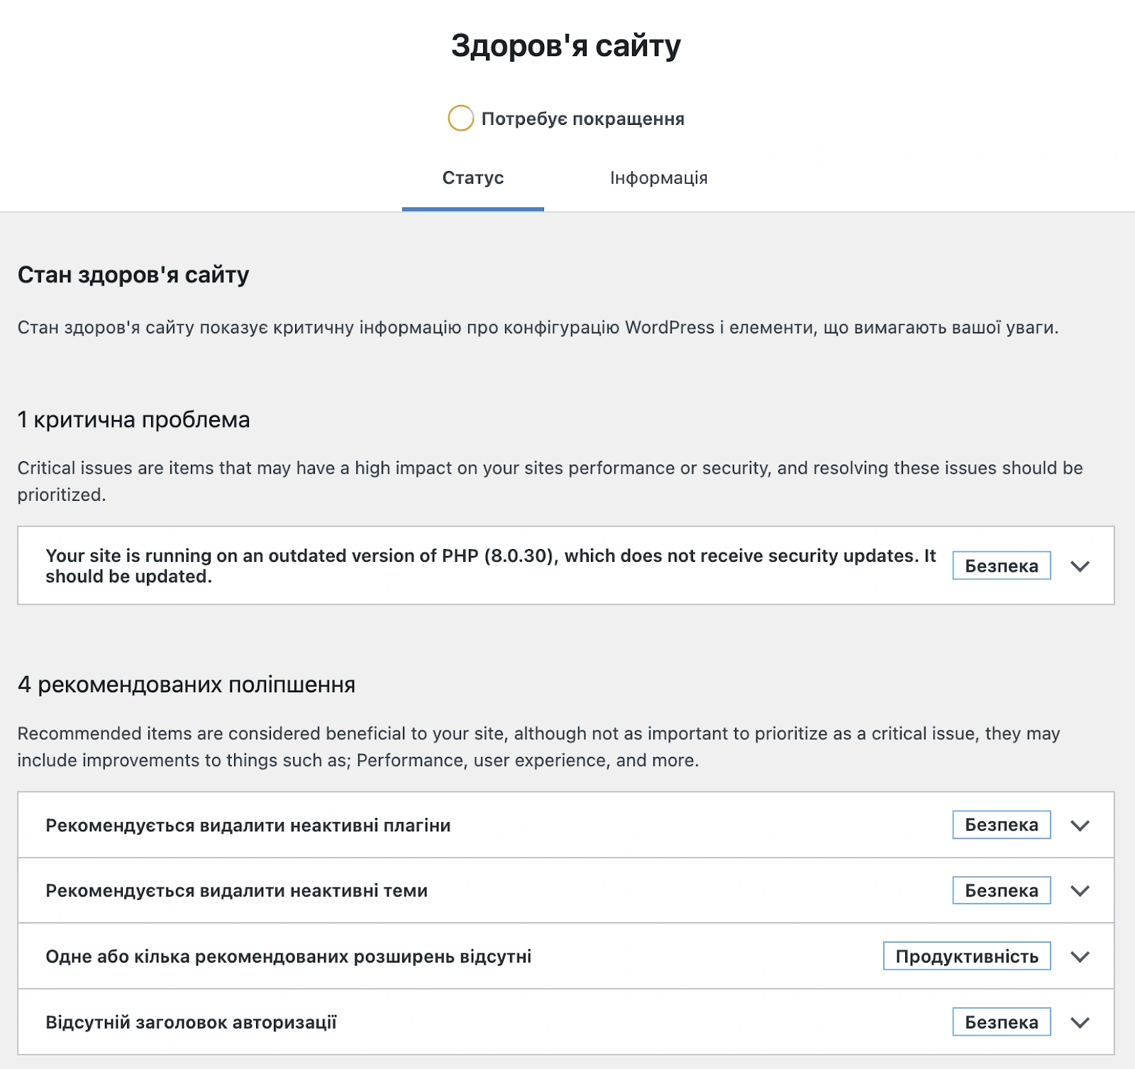Click the Здоров'я сайту page title
Viewport: 1135px width, 1069px height.
click(x=565, y=44)
